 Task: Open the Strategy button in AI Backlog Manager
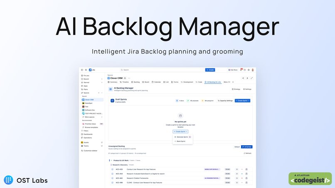(x=236, y=89)
